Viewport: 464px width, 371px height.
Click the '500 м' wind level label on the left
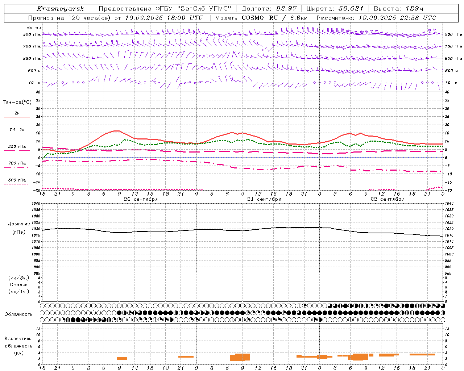pos(34,71)
